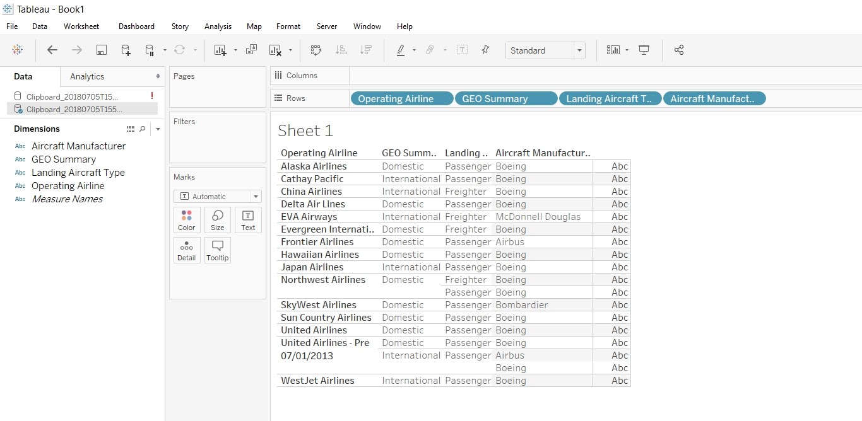
Task: Add a new data source from toolbar
Action: pyautogui.click(x=126, y=50)
